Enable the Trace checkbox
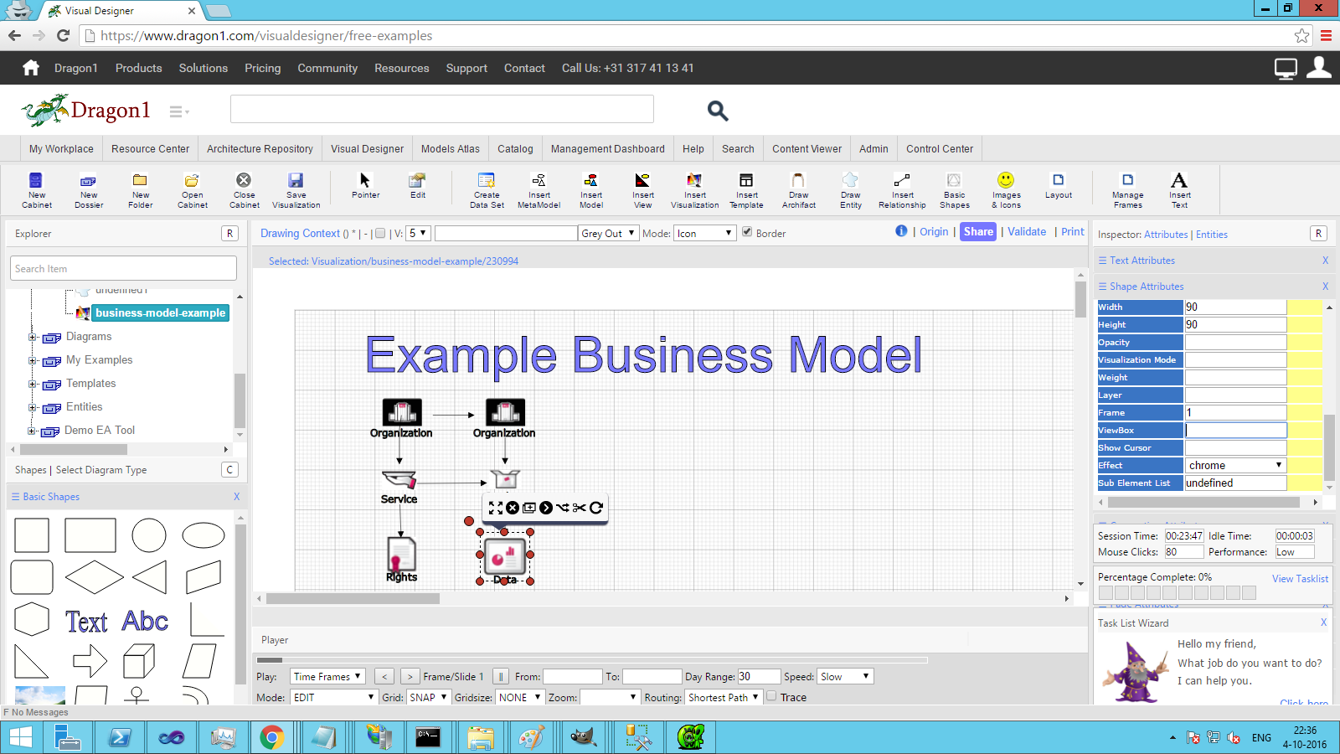Viewport: 1340px width, 754px height. [772, 696]
